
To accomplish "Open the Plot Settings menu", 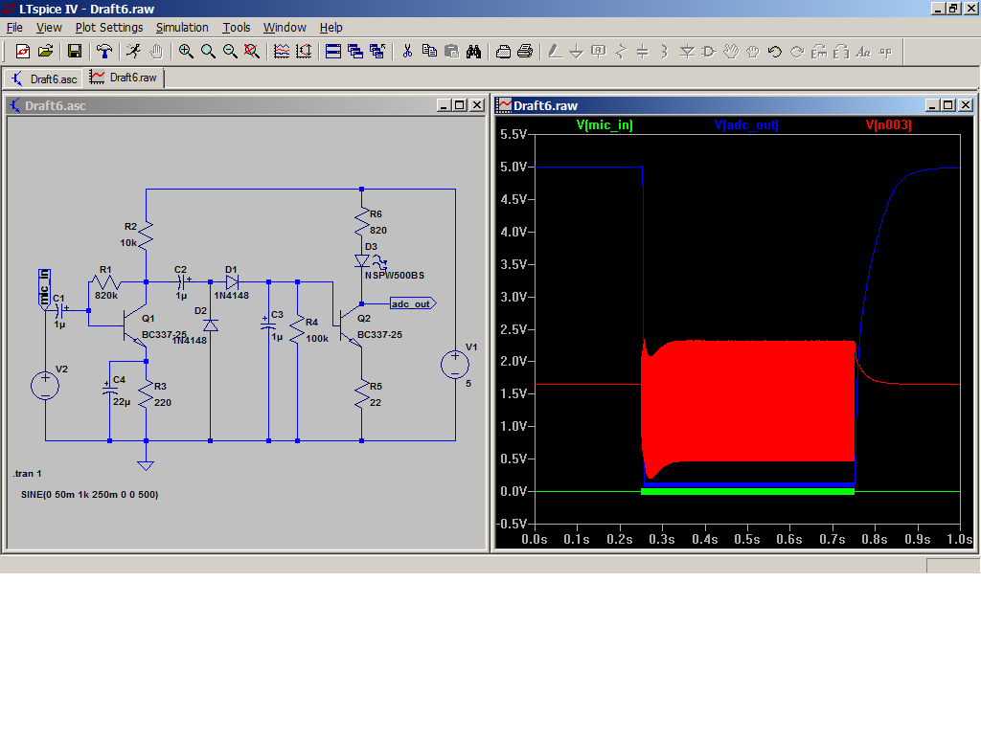I will (109, 28).
